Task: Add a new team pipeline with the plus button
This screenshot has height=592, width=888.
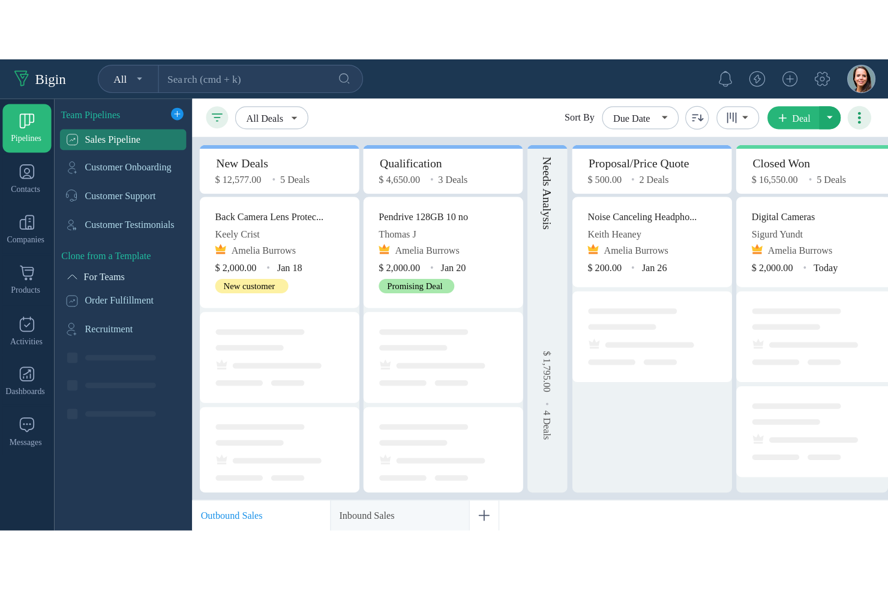Action: 177,114
